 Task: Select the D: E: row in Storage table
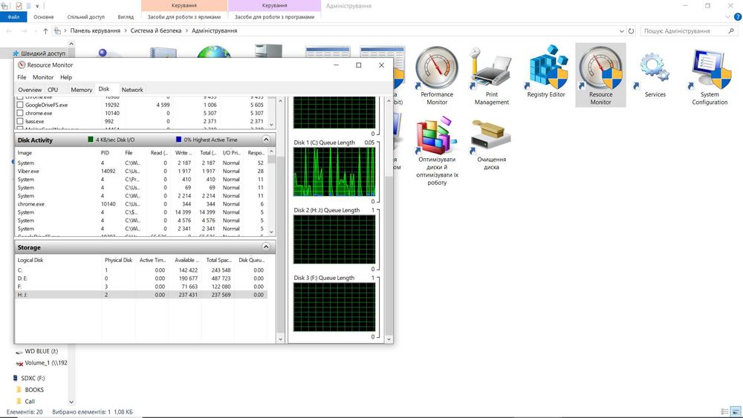coord(141,278)
